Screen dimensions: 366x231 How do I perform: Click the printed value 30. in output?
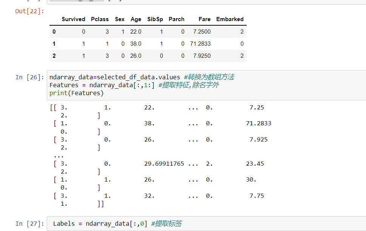251,179
